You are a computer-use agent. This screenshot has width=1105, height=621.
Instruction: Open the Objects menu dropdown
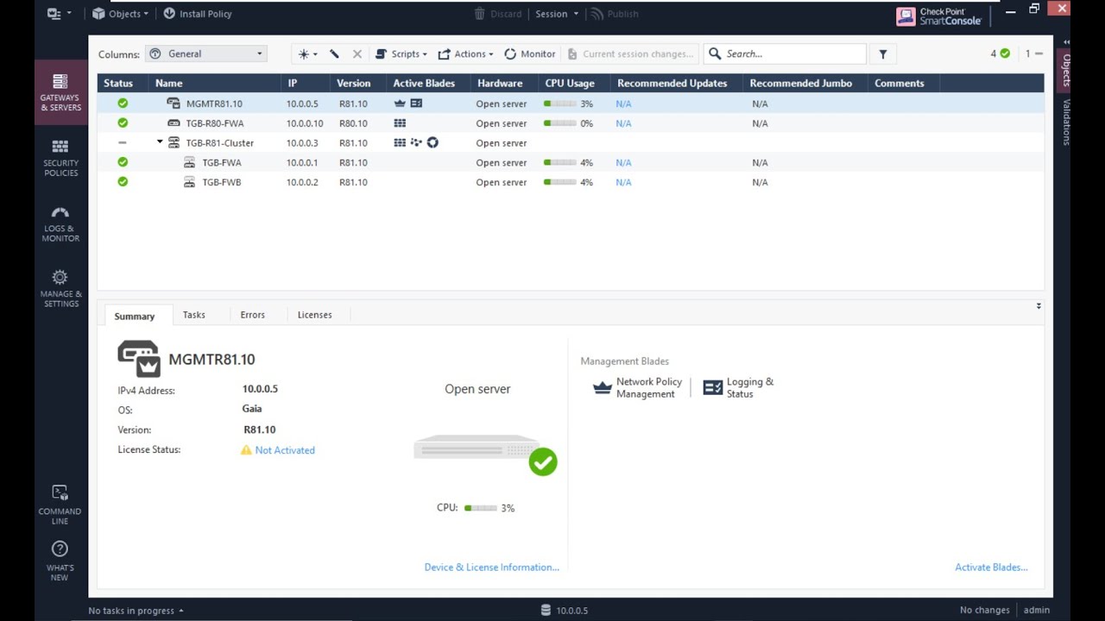pos(121,14)
